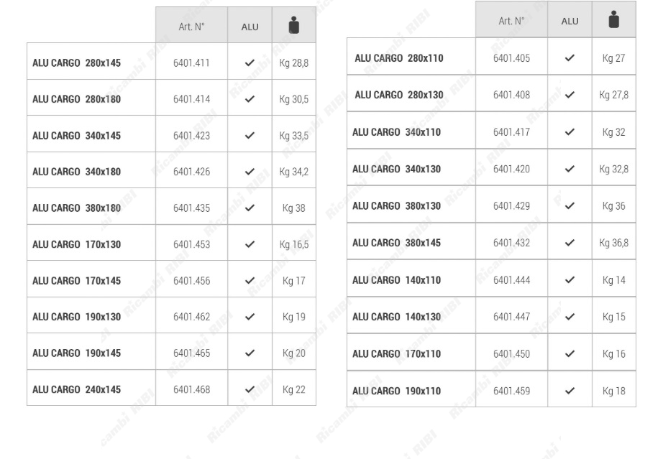Image resolution: width=663 pixels, height=459 pixels.
Task: Click the checkmark for ALU CARGO 340x180
Action: point(250,172)
